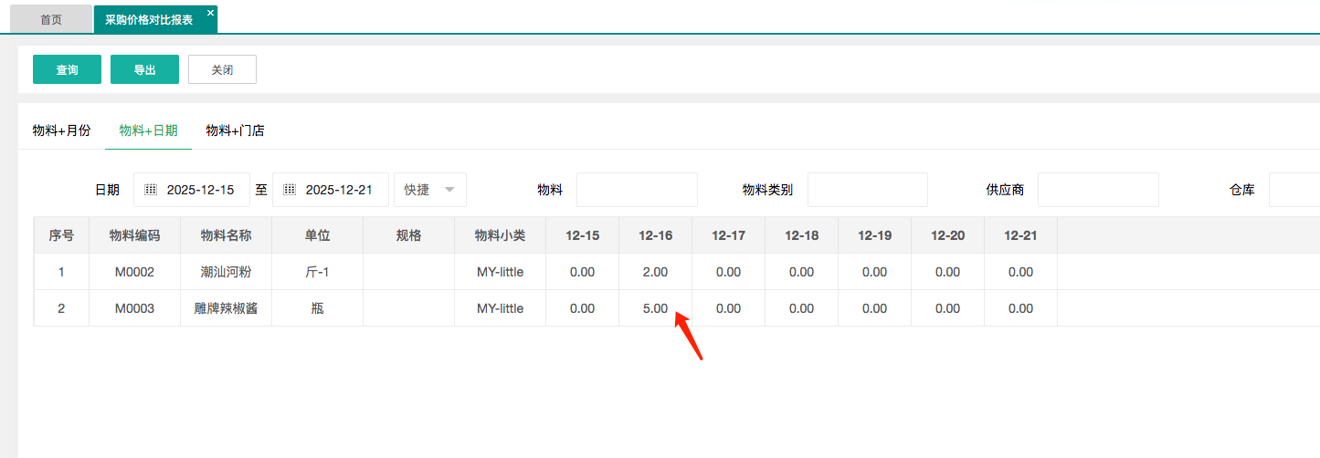Click the 5.00 price for 雕牌辣椒酱
The width and height of the screenshot is (1320, 458).
pyautogui.click(x=655, y=308)
